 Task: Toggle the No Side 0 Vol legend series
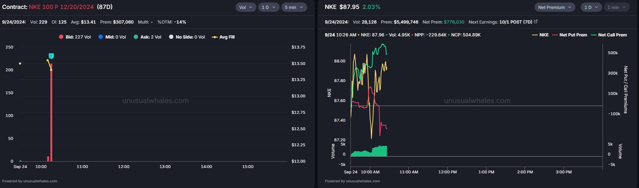pos(187,37)
